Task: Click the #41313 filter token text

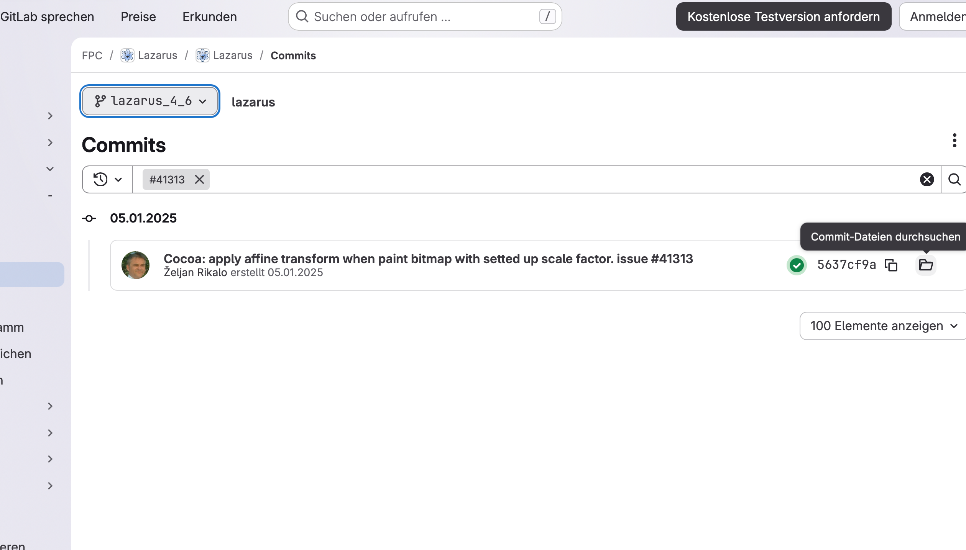Action: [167, 179]
